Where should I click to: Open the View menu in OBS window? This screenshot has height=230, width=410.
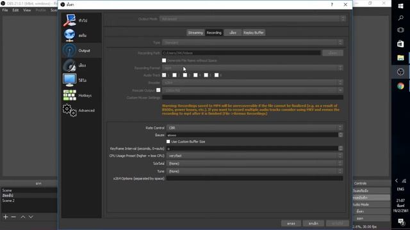coord(27,10)
